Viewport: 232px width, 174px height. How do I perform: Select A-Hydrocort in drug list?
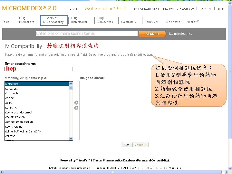pos(37,84)
